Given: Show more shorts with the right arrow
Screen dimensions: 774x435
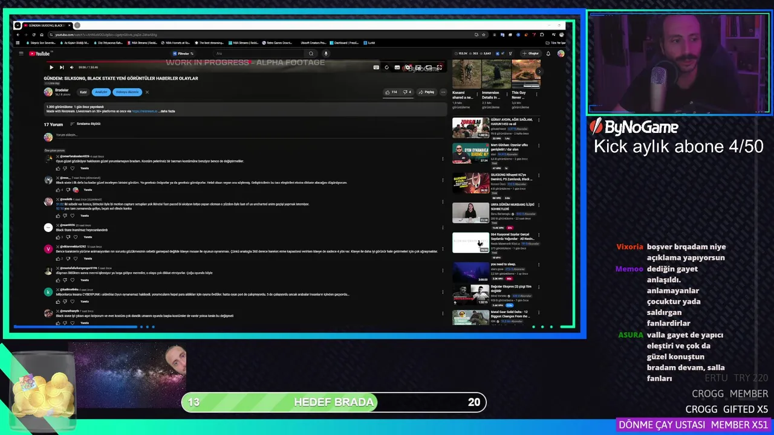Looking at the screenshot, I should pos(539,72).
